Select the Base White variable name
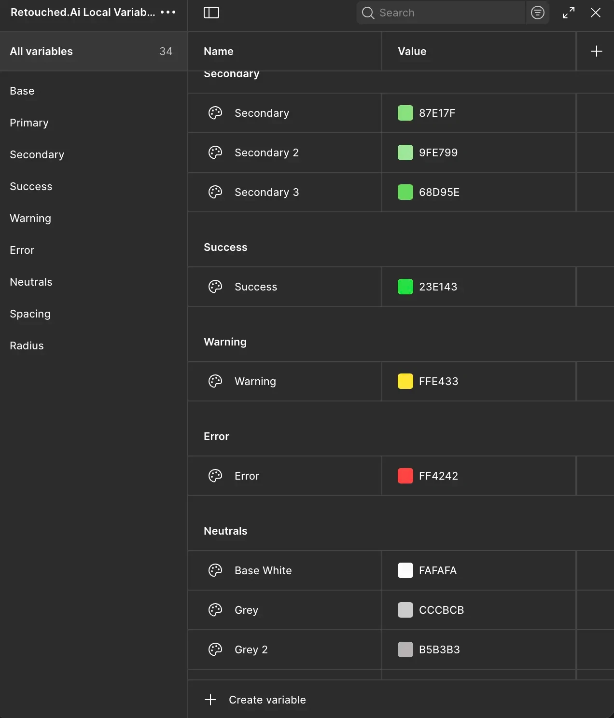The image size is (614, 718). point(263,570)
